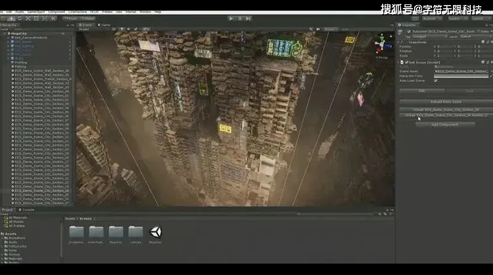Pause the editor with pause button
The width and height of the screenshot is (493, 275).
pyautogui.click(x=240, y=18)
